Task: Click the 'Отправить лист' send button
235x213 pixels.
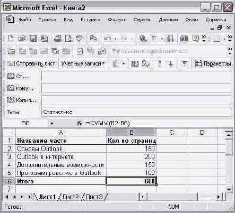Action: click(31, 63)
